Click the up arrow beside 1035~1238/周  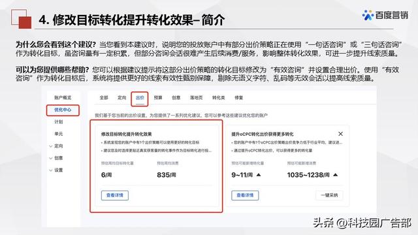point(335,175)
